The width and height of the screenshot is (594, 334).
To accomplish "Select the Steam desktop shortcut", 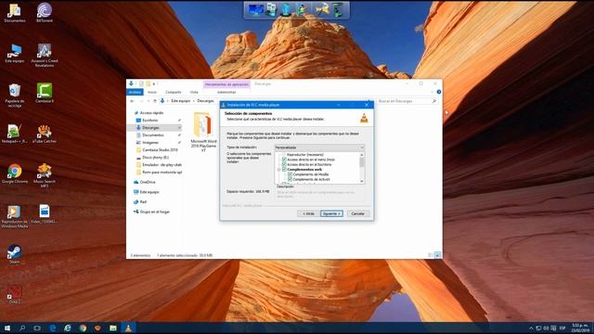I will pos(15,254).
